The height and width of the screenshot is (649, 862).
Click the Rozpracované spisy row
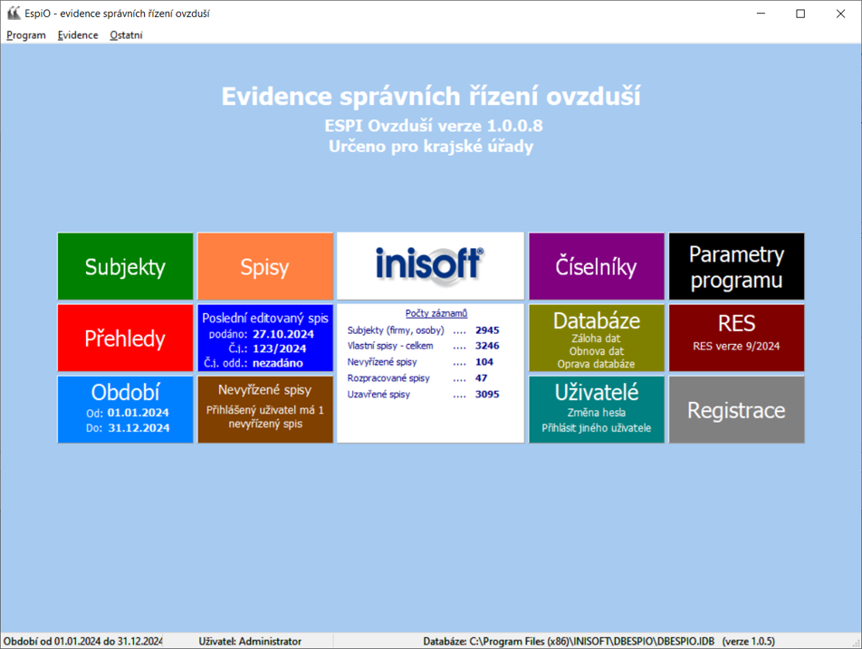coord(417,378)
